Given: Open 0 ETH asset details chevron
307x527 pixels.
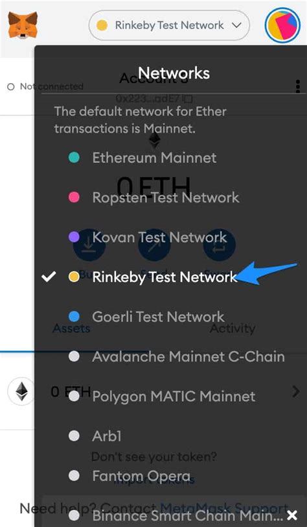Looking at the screenshot, I should tap(295, 391).
